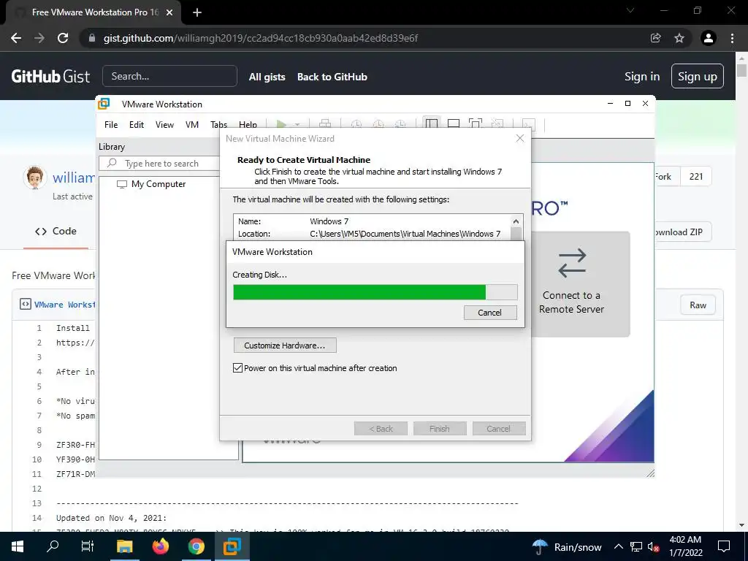Click the gist fork count 221
Image resolution: width=748 pixels, height=561 pixels.
(696, 177)
